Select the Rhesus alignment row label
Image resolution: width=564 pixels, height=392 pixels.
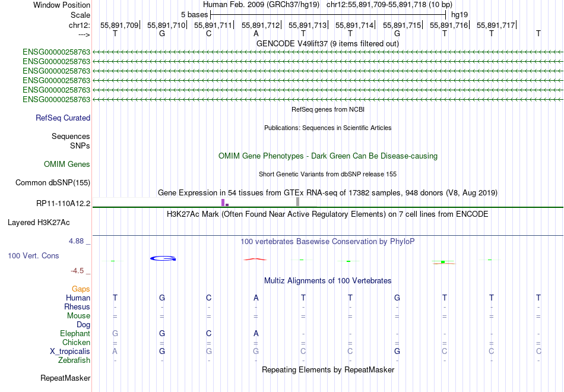[x=77, y=306]
